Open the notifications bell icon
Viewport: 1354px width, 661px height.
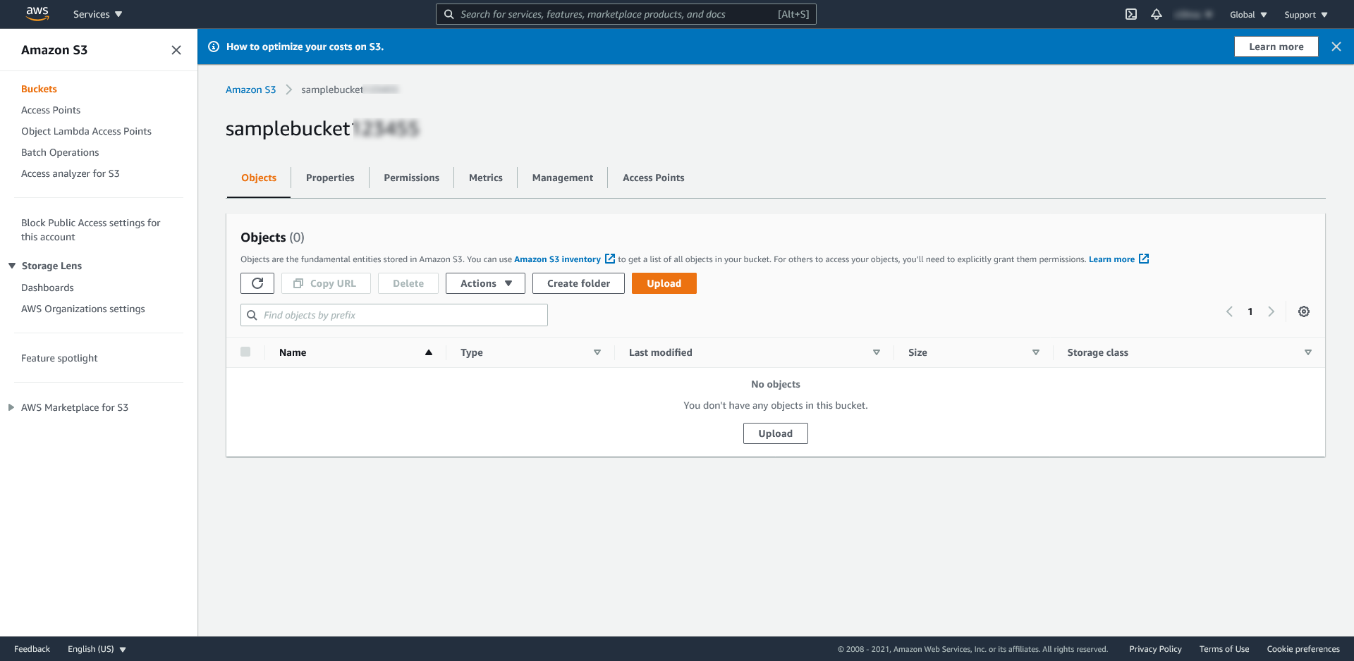(x=1157, y=14)
